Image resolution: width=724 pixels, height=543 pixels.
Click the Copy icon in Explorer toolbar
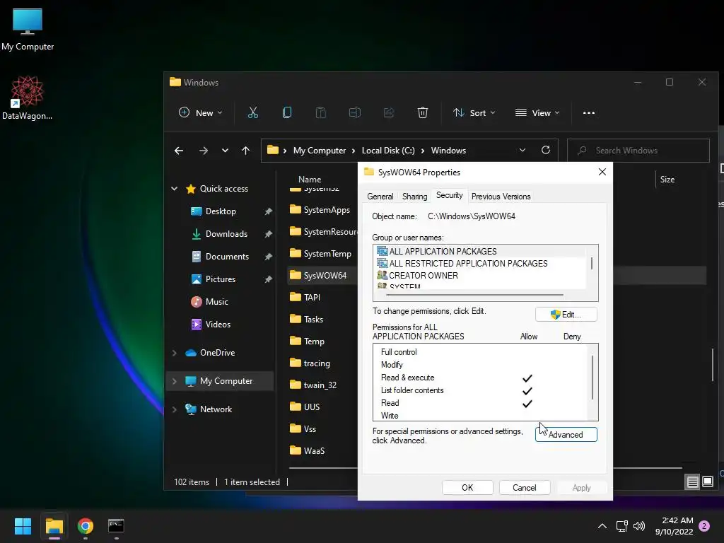(287, 112)
